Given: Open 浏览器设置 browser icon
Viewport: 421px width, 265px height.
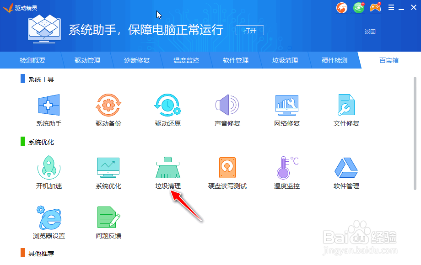Looking at the screenshot, I should [49, 217].
